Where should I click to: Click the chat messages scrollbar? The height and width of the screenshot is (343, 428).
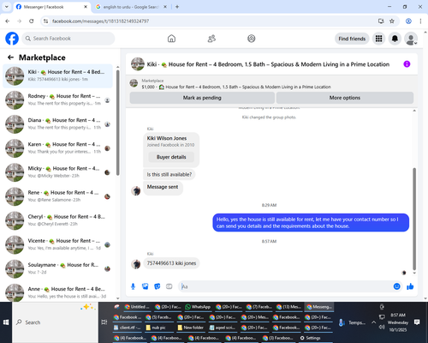pyautogui.click(x=414, y=219)
